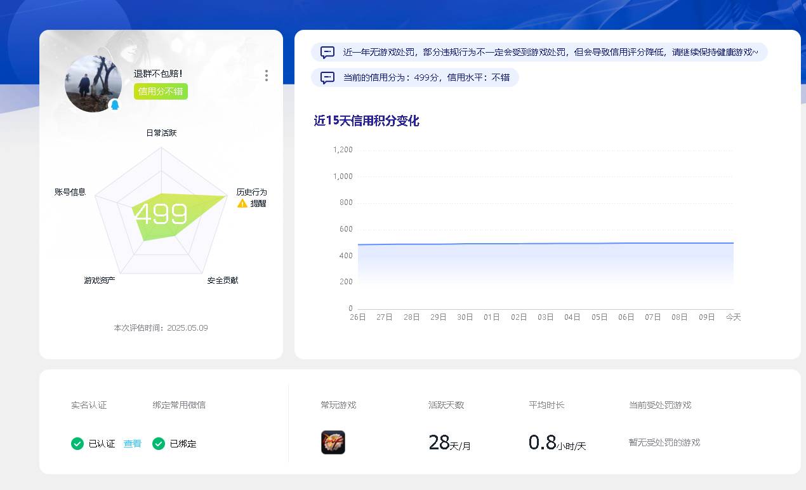Click the user avatar photo
This screenshot has width=806, height=490.
(x=93, y=84)
